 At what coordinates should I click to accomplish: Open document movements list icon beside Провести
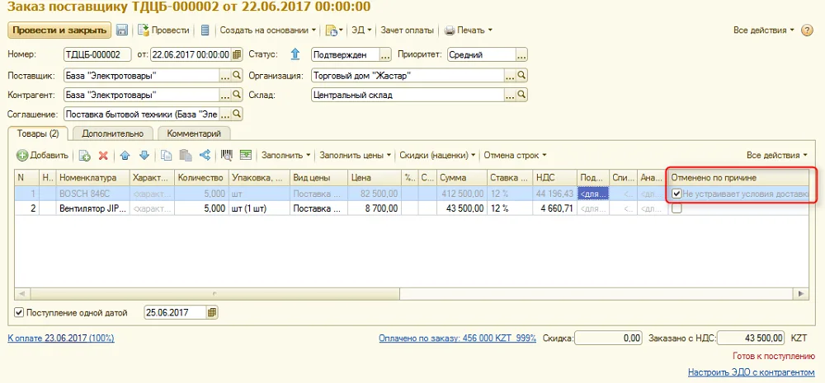tap(205, 30)
